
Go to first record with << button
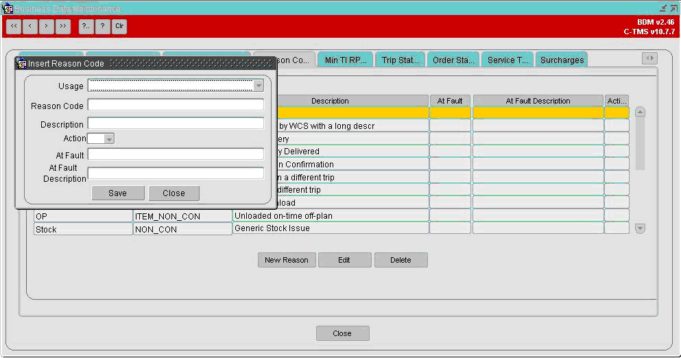(x=14, y=26)
